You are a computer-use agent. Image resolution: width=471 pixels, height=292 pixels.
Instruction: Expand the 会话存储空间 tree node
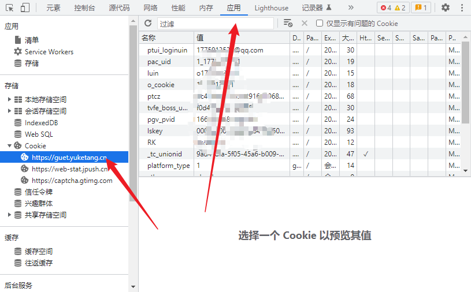click(x=9, y=111)
